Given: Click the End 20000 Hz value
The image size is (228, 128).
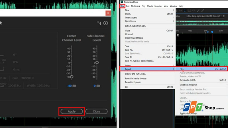Looking at the screenshot, I should [x=28, y=78].
